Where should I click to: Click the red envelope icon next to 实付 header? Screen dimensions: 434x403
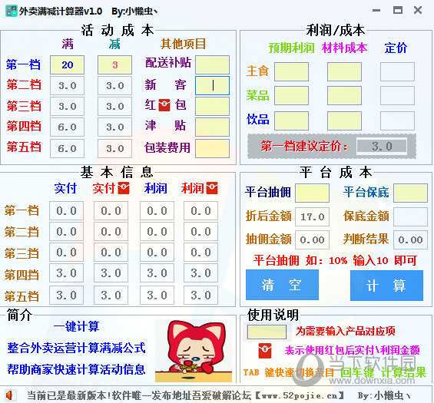tap(124, 188)
